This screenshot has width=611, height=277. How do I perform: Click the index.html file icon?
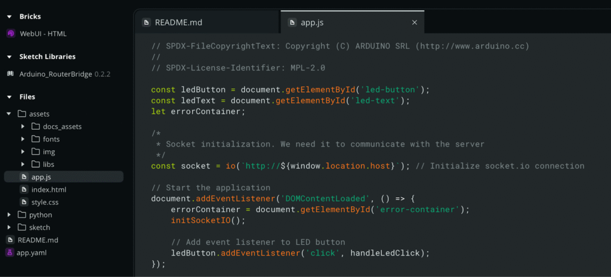pos(24,189)
